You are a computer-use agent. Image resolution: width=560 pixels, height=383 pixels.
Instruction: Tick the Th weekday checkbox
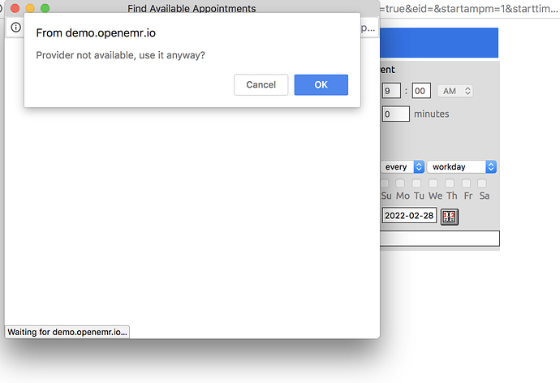(x=450, y=183)
